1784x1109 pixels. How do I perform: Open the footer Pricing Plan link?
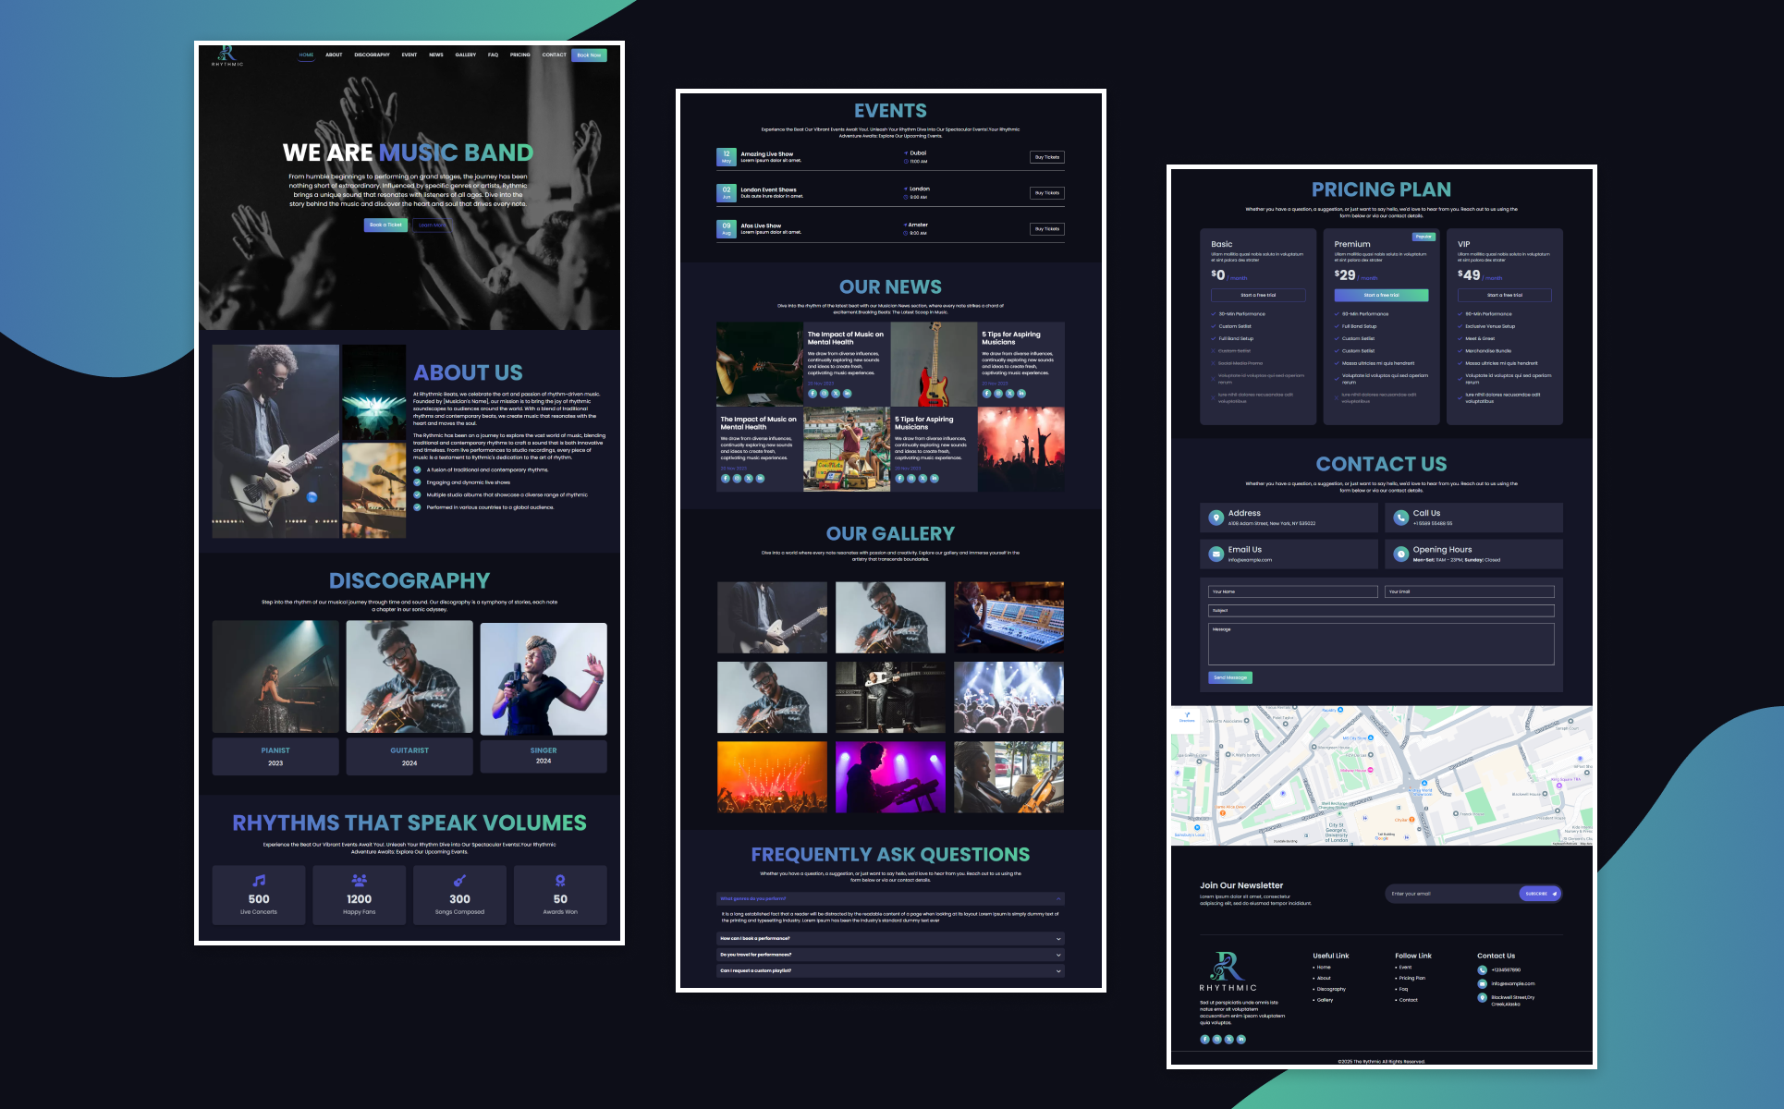click(1411, 978)
